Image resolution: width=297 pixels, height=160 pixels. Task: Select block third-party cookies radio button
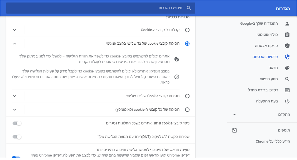tap(187, 96)
